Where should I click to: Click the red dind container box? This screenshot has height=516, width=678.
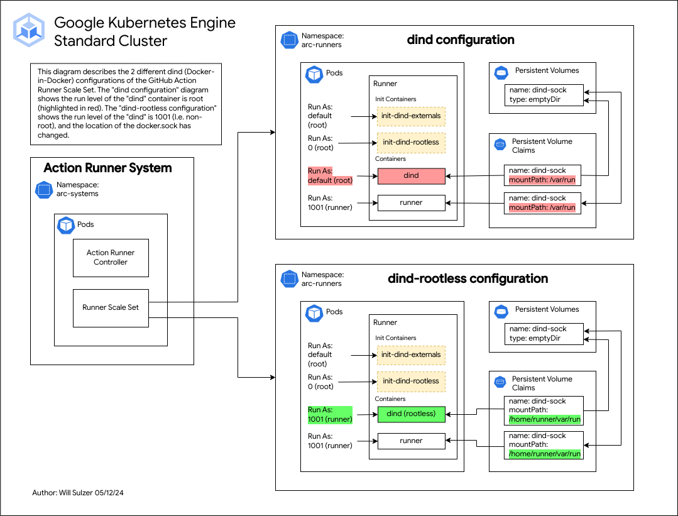point(411,176)
